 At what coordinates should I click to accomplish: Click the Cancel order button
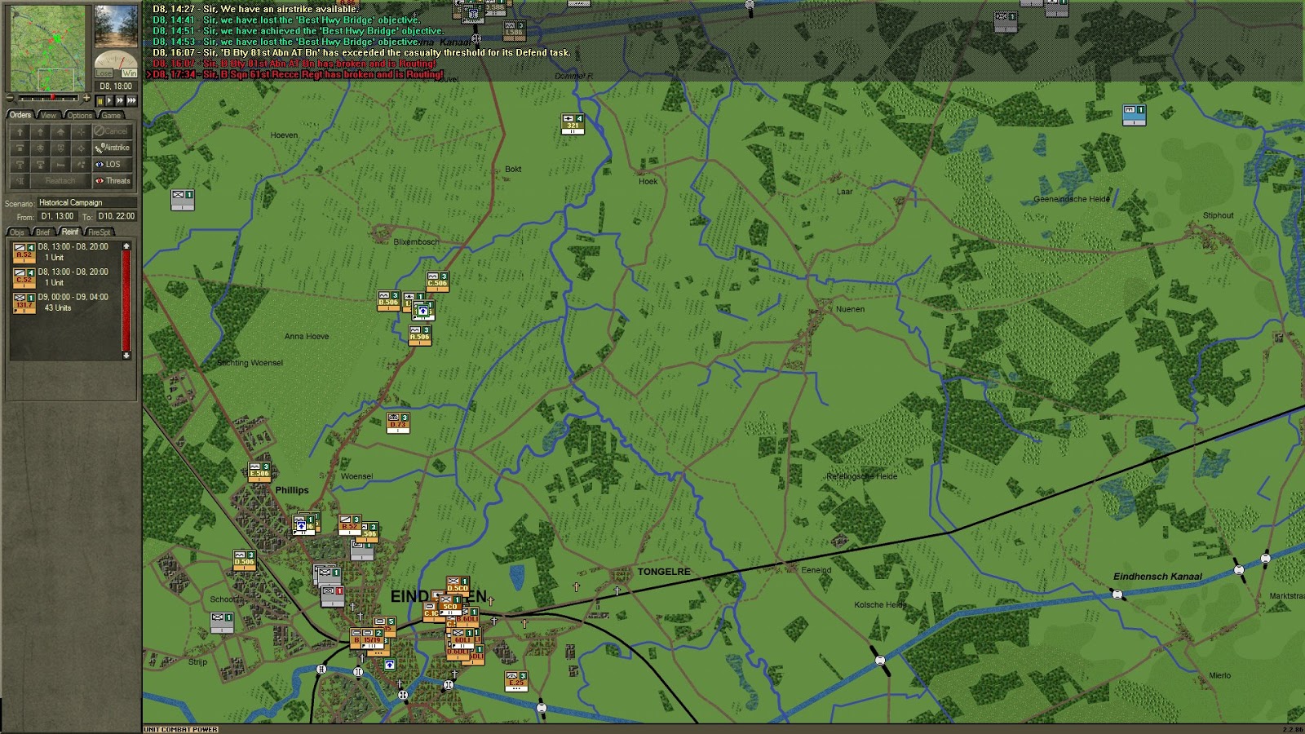point(113,131)
